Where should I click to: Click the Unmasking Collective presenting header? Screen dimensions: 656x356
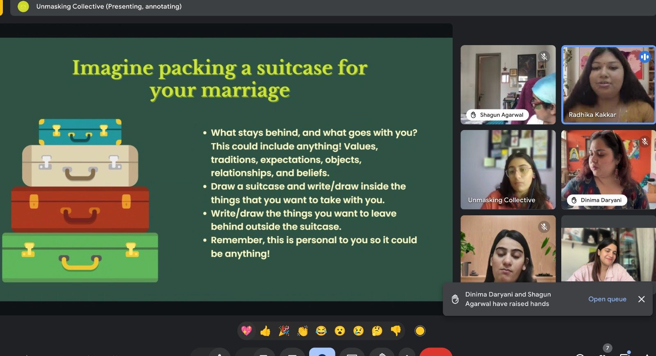click(x=109, y=7)
